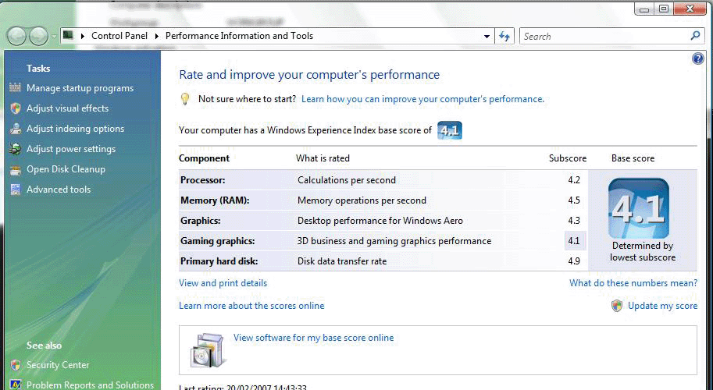Image resolution: width=713 pixels, height=390 pixels.
Task: Open Security Center link
Action: coord(58,364)
